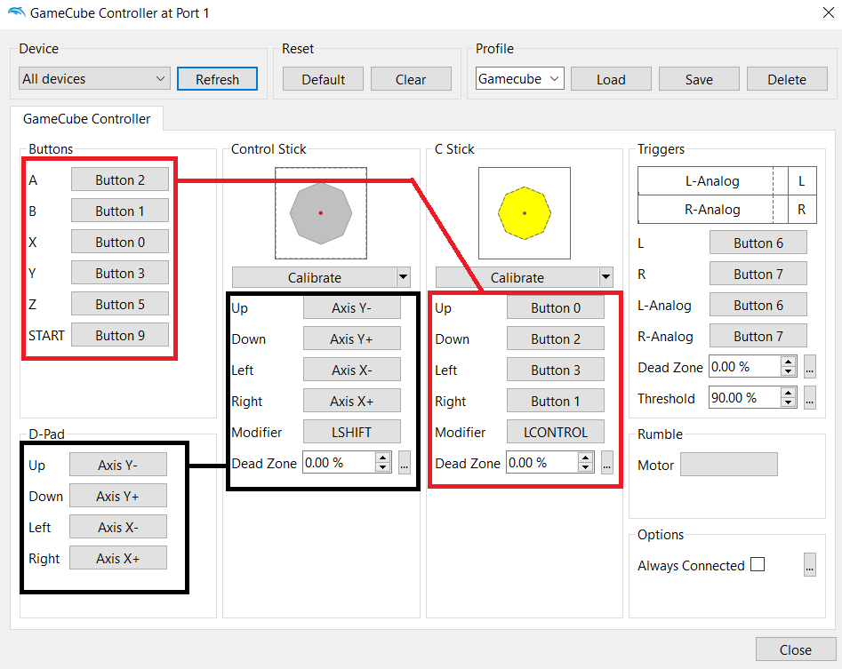Click the Control Stick Dead Zone ellipsis button
842x669 pixels.
click(405, 462)
